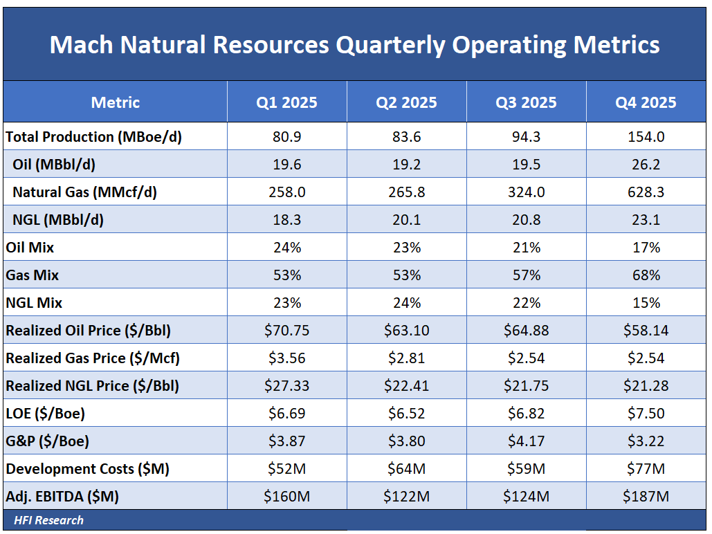Screen dimensions: 712x534
Task: Click the G&P ($/Boe) row label
Action: [x=47, y=441]
